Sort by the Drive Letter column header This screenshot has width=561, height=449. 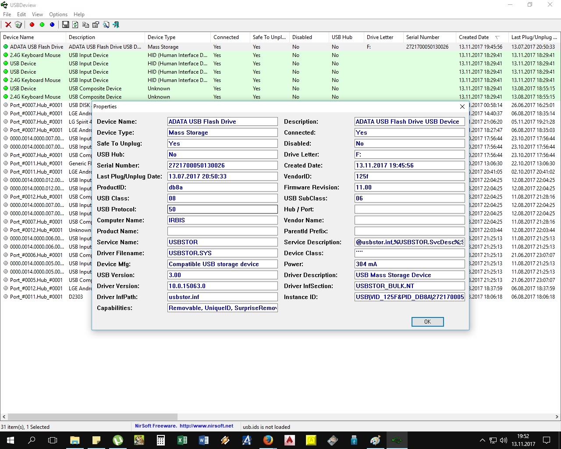click(383, 37)
